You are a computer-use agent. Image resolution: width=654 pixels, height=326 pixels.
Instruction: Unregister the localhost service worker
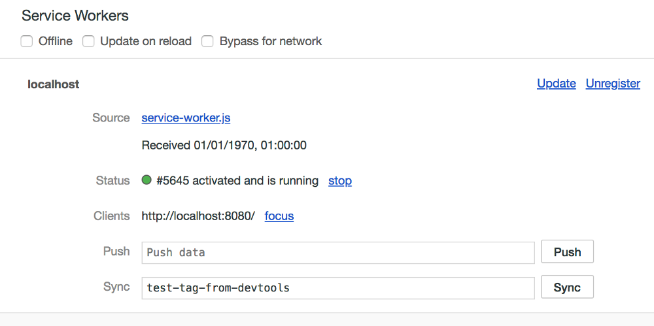coord(613,84)
